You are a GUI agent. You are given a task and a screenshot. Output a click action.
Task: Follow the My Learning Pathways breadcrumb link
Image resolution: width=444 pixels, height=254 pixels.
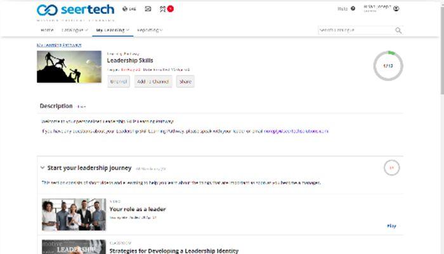[59, 45]
